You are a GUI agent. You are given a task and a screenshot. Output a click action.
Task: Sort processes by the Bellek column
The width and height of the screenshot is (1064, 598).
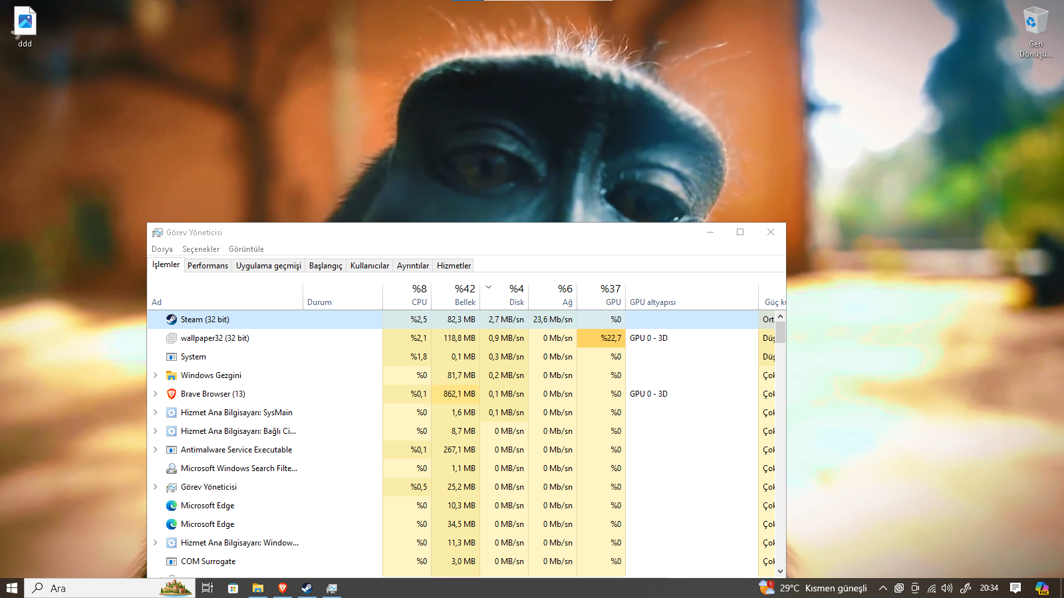(456, 295)
